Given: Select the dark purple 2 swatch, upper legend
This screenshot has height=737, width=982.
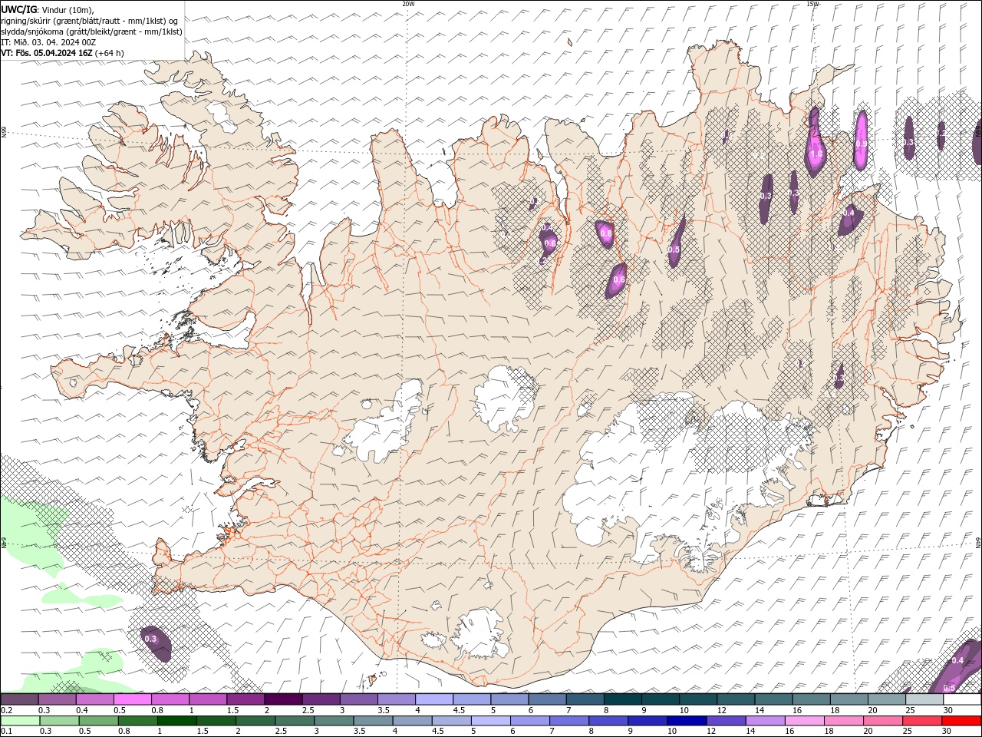Looking at the screenshot, I should coord(283,699).
